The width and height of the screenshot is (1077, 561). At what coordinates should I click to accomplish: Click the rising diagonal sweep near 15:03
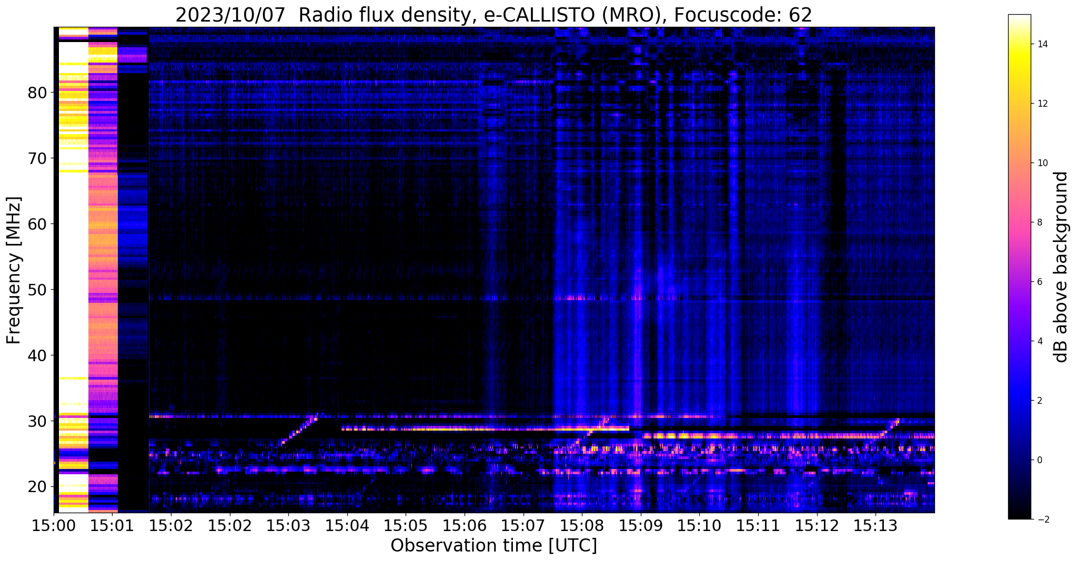(x=299, y=430)
